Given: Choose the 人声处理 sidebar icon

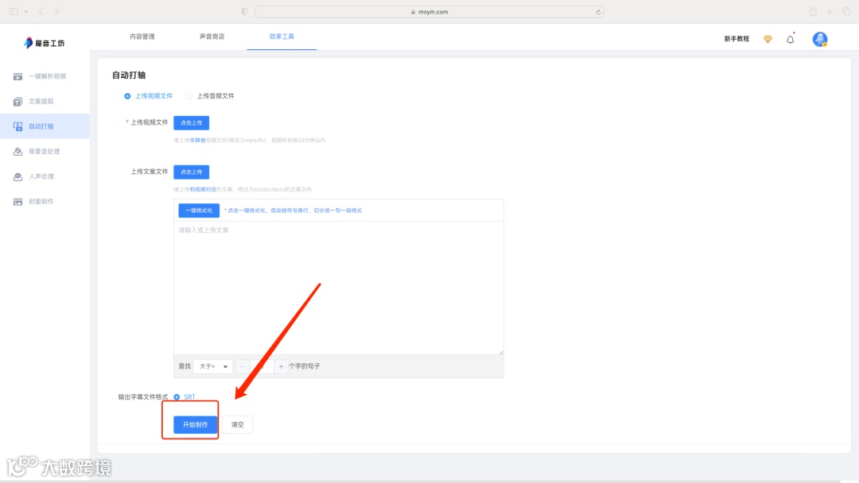Looking at the screenshot, I should [x=17, y=176].
